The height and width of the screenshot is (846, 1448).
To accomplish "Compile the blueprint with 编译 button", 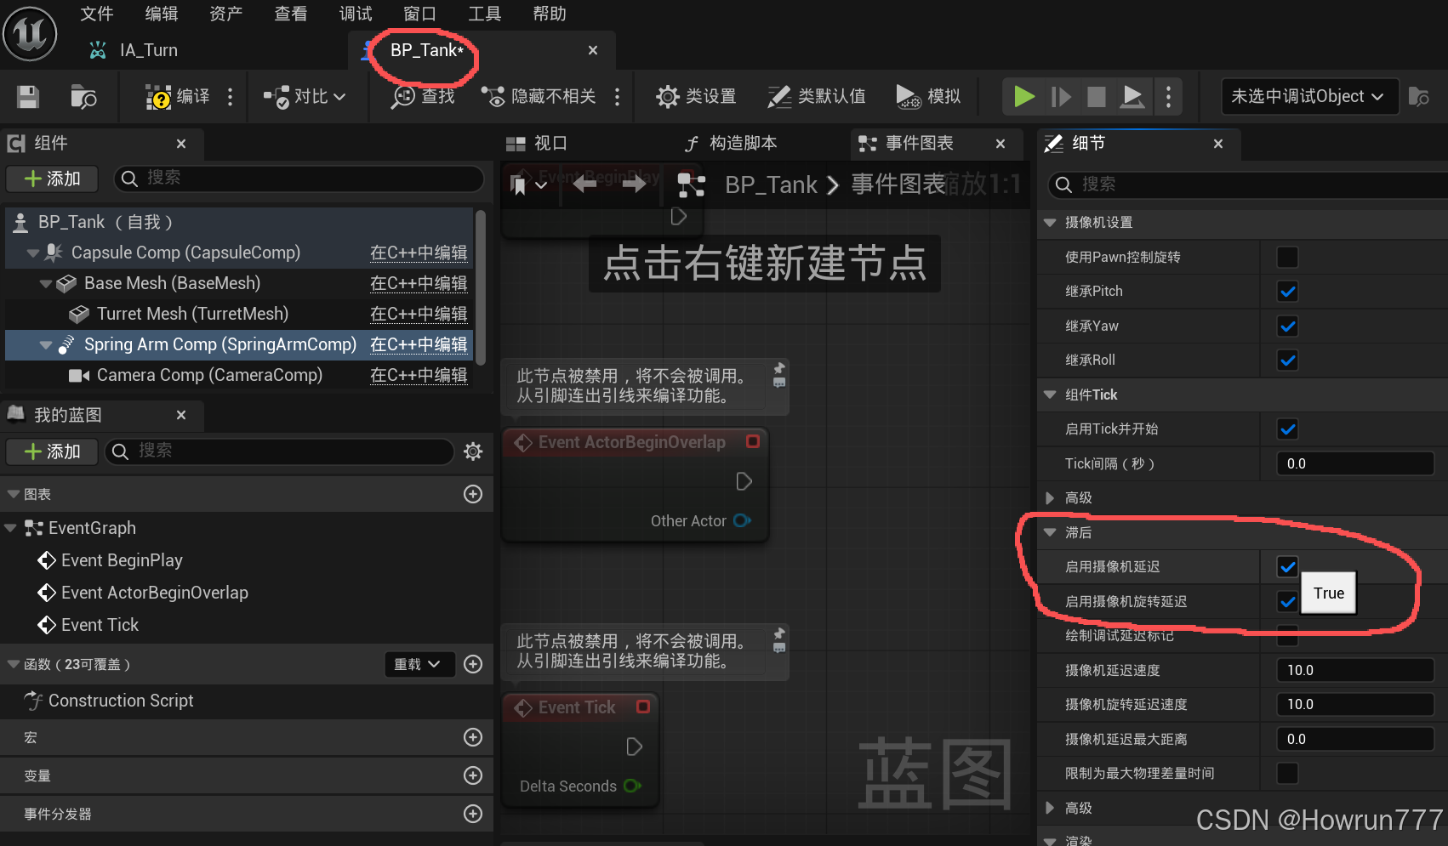I will click(x=178, y=97).
